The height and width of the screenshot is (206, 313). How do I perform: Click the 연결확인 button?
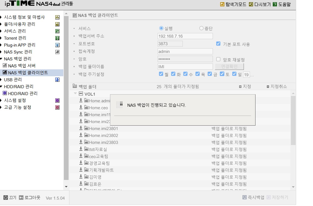(229, 67)
